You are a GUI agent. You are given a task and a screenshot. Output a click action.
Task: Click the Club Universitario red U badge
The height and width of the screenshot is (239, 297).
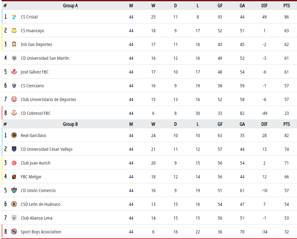[14, 99]
